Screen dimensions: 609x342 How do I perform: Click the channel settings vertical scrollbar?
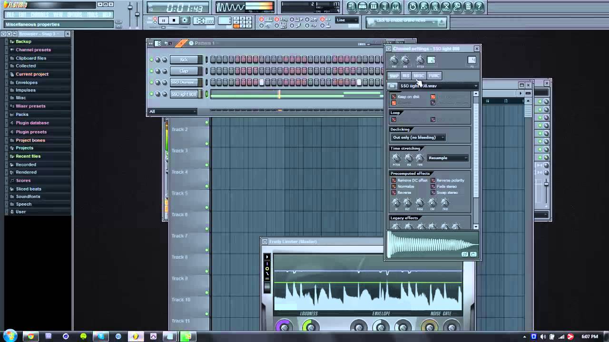[476, 160]
